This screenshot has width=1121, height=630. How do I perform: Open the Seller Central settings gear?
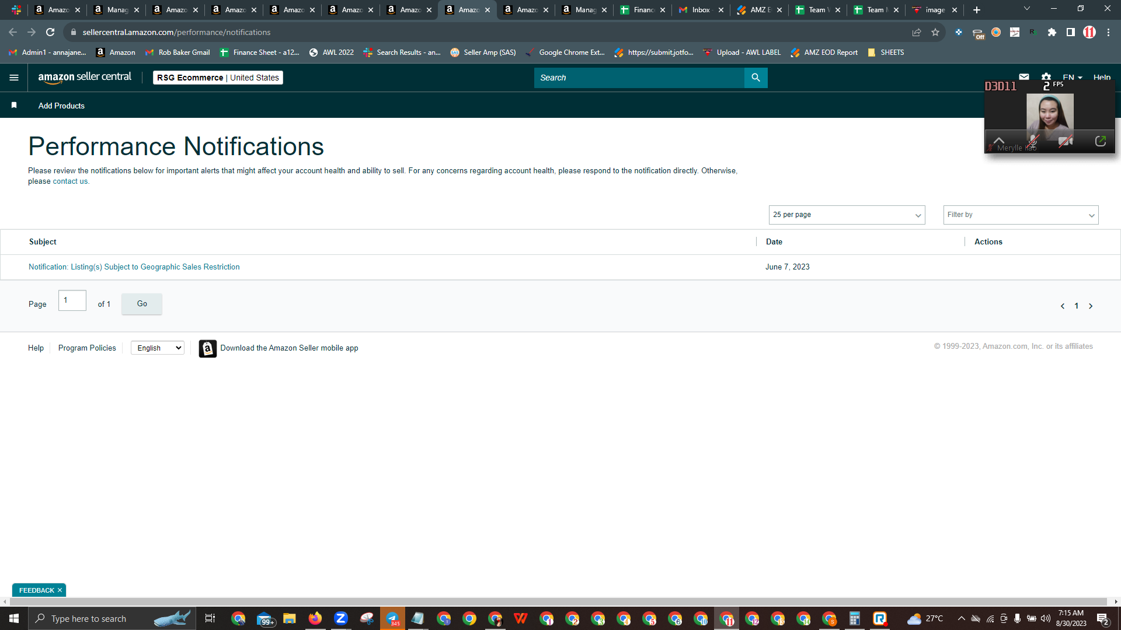1046,76
